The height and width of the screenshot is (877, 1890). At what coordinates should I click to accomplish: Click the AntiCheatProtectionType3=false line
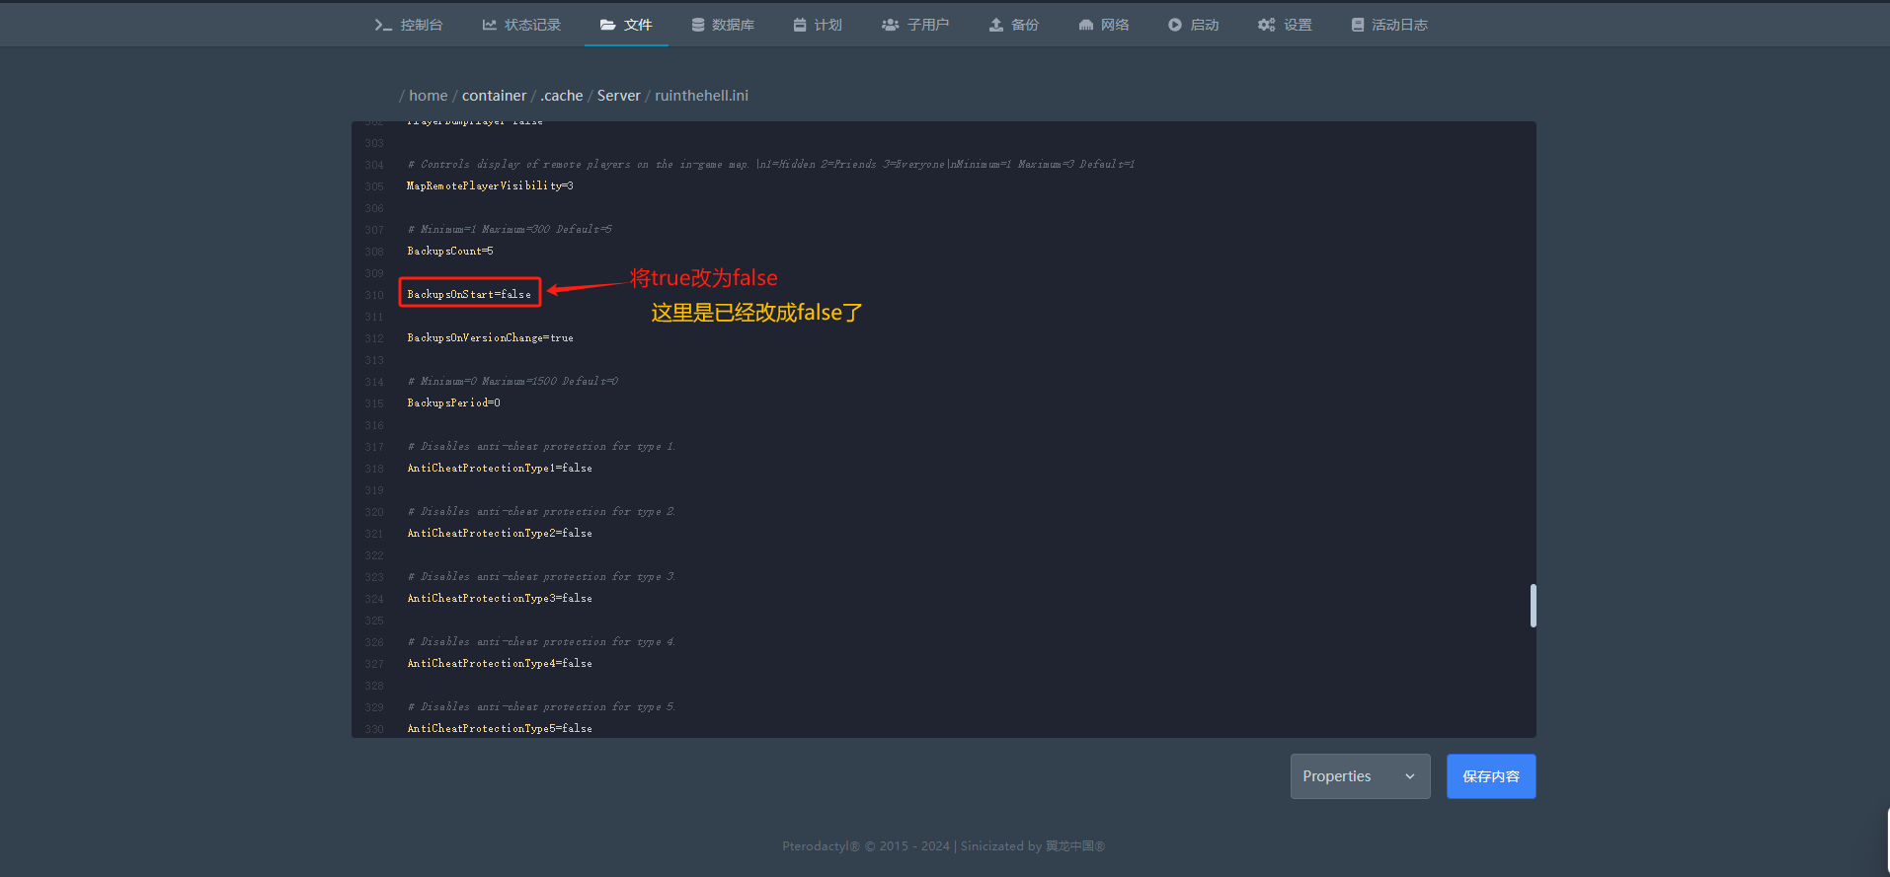tap(500, 598)
